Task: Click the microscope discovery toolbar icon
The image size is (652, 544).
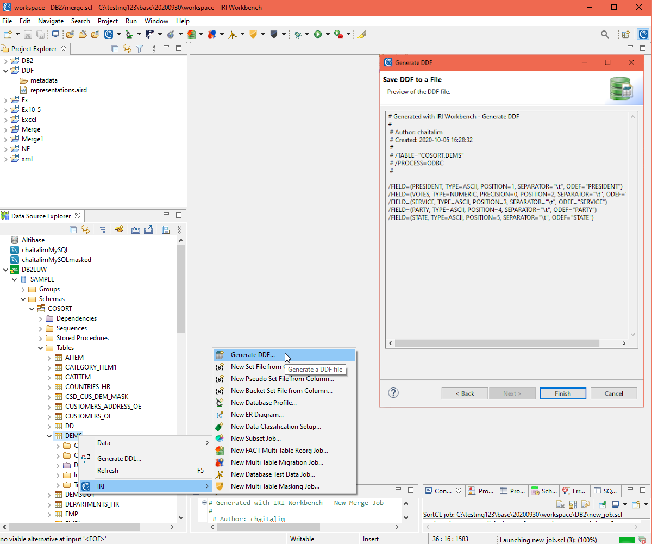Action: (x=129, y=34)
